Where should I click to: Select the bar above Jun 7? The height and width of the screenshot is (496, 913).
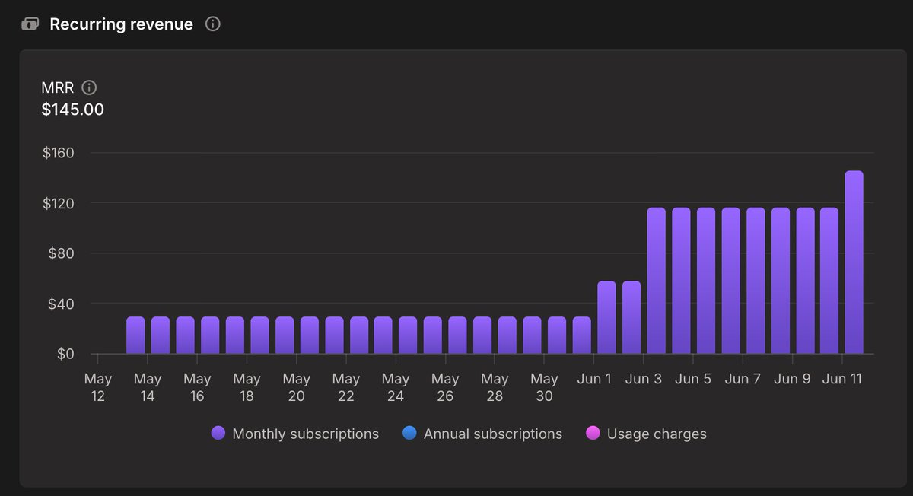756,281
